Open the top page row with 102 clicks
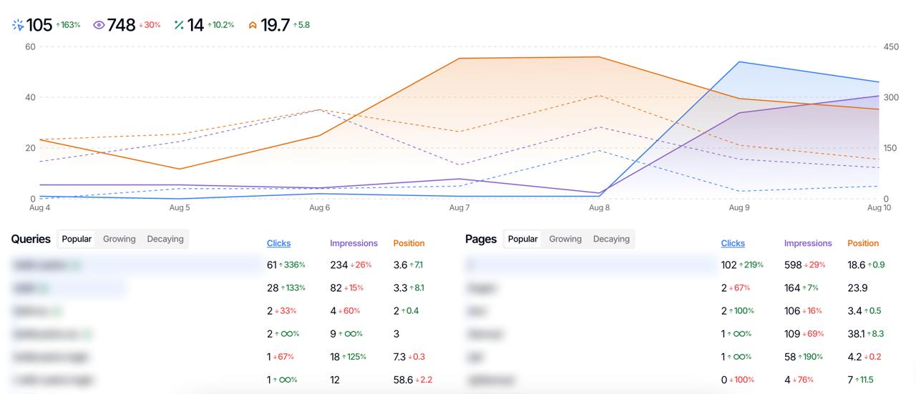Screen dimensions: 916x394 (x=590, y=265)
